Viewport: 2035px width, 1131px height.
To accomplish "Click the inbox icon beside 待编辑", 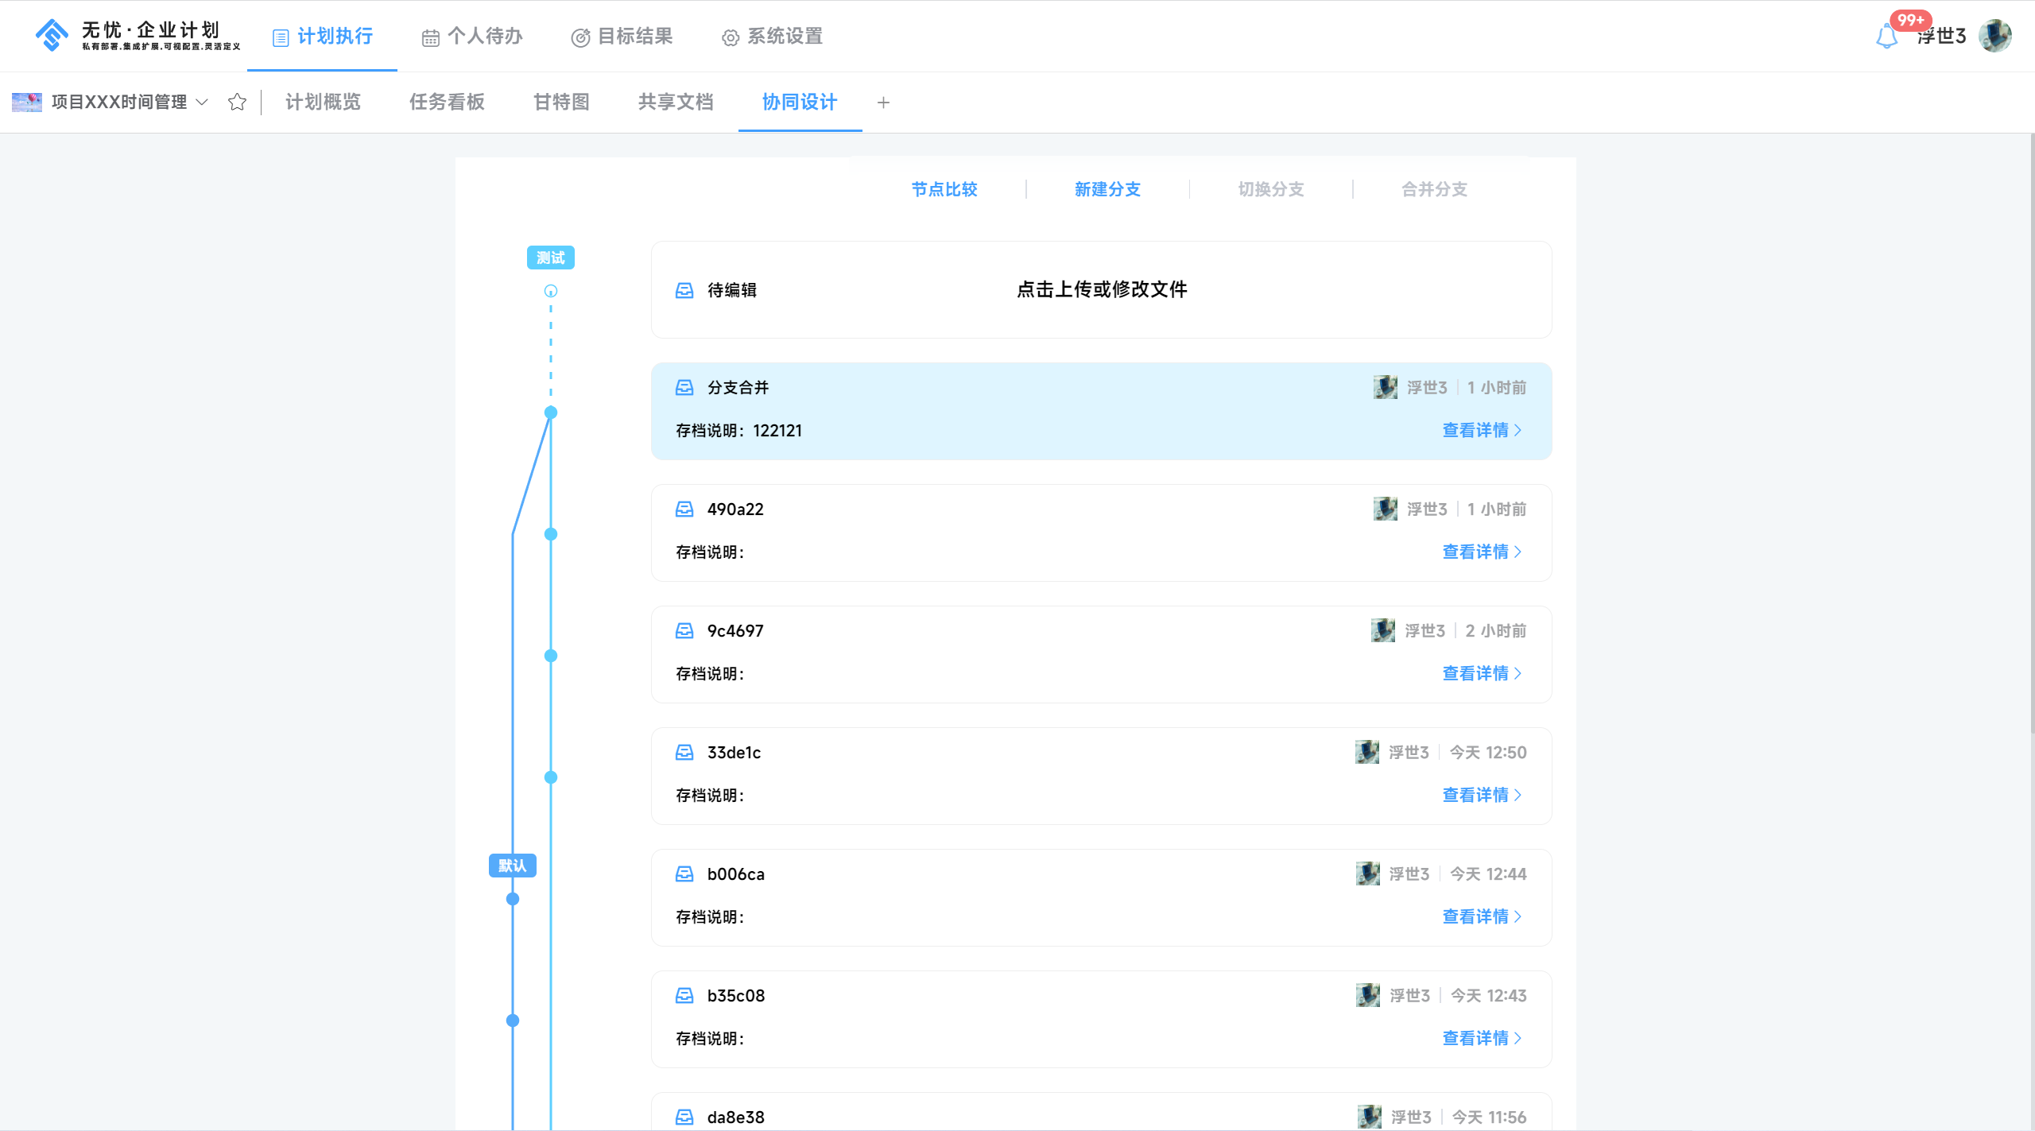I will (x=684, y=290).
